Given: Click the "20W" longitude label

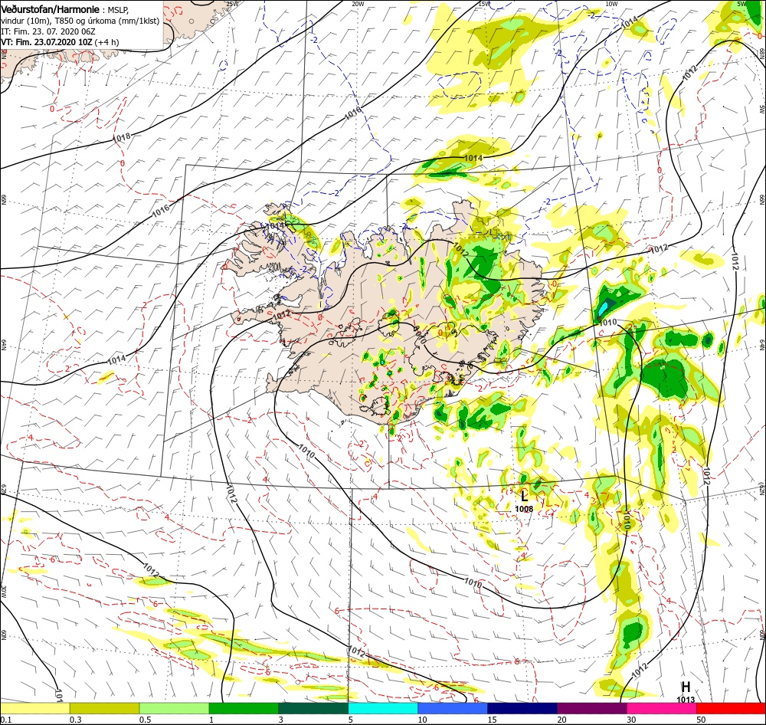Looking at the screenshot, I should click(358, 4).
